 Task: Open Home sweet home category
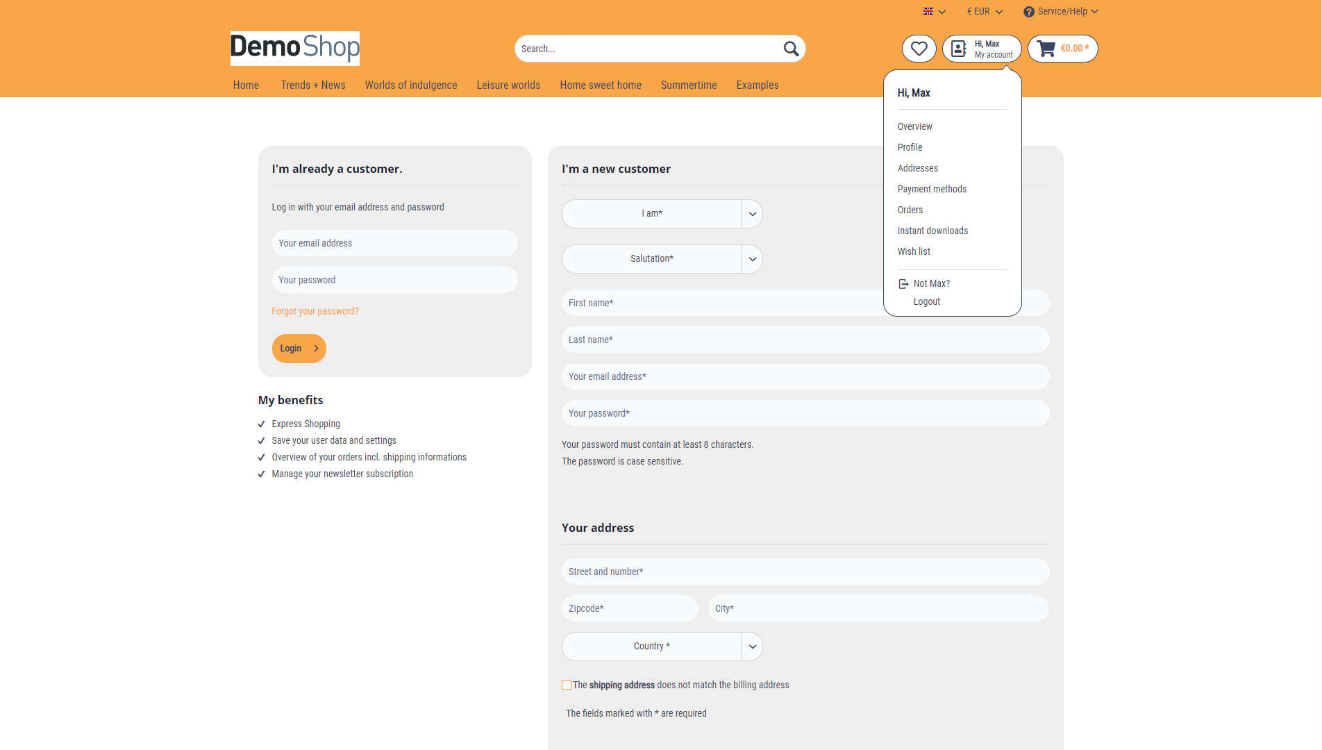pyautogui.click(x=601, y=85)
